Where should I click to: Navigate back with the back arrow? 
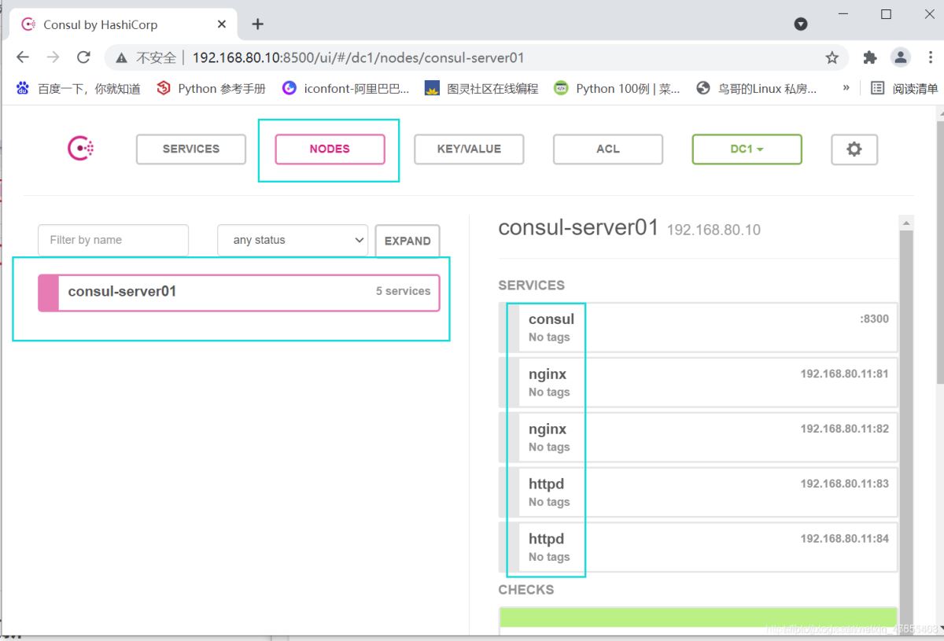[x=22, y=57]
